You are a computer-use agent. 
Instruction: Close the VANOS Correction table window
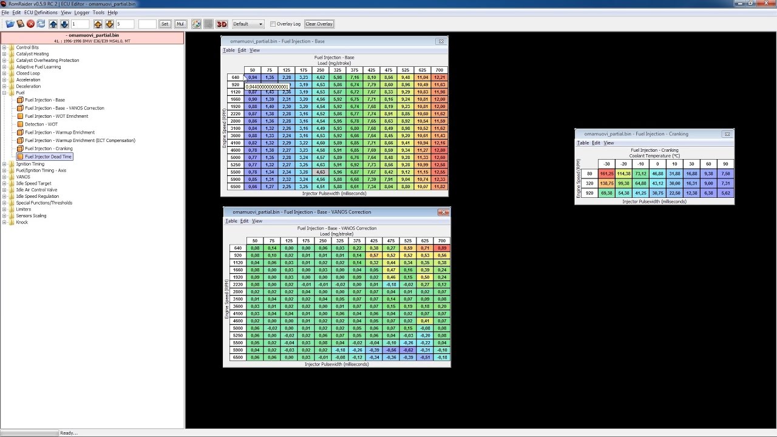coord(444,212)
